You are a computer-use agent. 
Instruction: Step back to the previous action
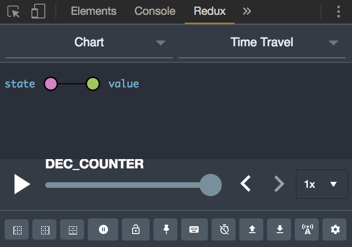(246, 184)
